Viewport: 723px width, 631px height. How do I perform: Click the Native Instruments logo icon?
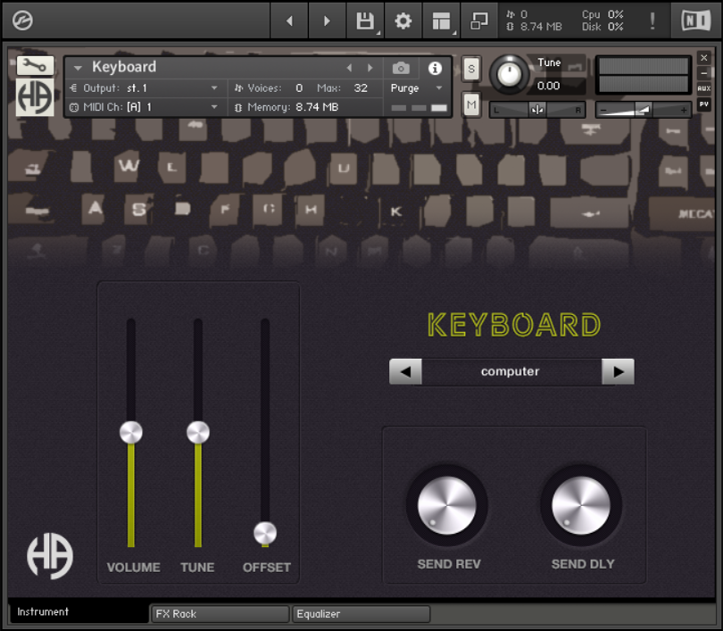(x=694, y=21)
